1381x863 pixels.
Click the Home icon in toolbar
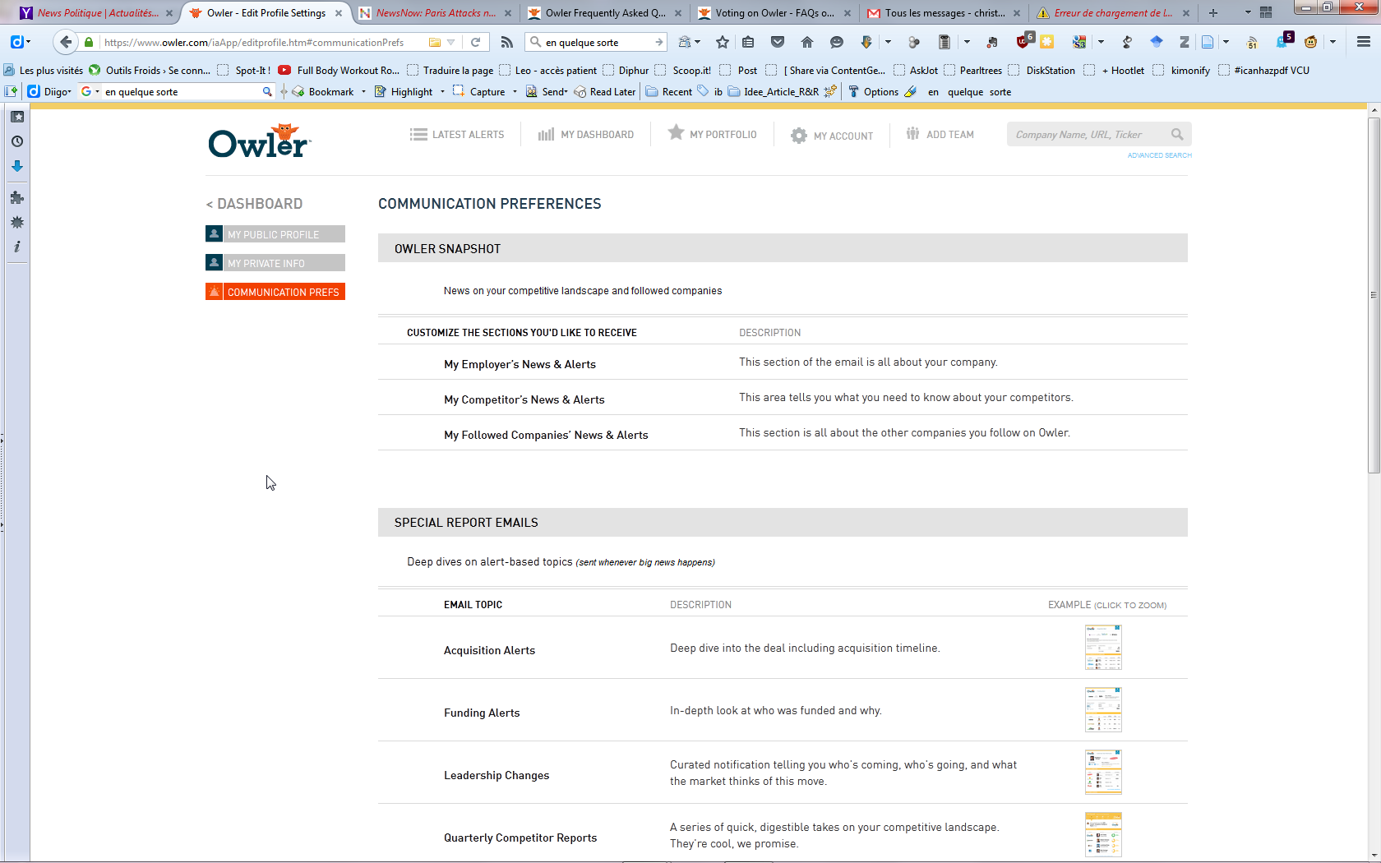click(807, 42)
